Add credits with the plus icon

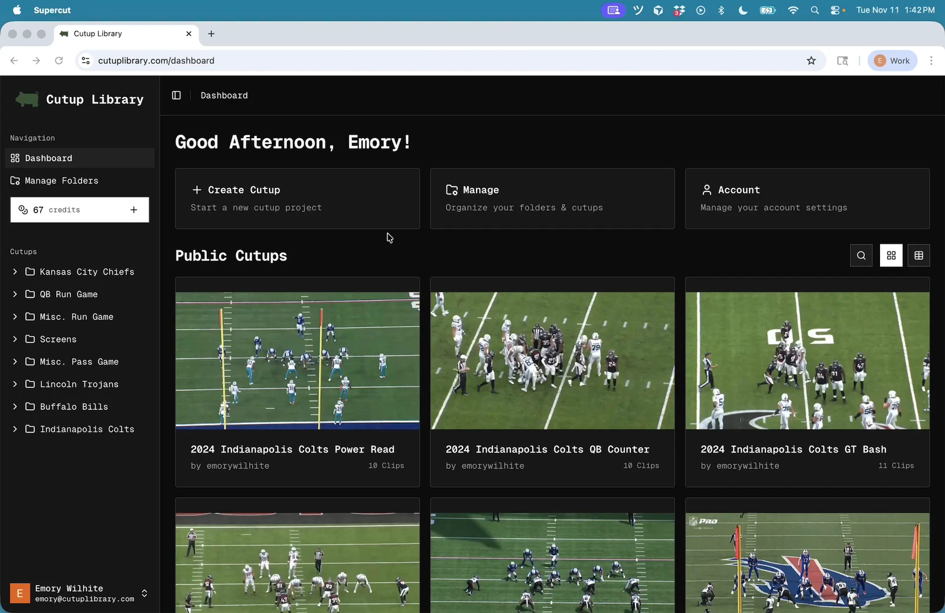click(x=134, y=210)
